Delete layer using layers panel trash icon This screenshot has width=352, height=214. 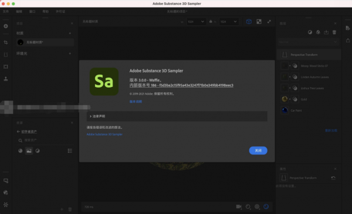pos(334,32)
